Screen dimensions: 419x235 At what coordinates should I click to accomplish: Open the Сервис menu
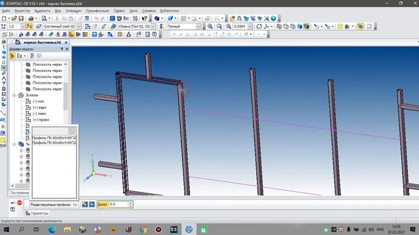(119, 11)
